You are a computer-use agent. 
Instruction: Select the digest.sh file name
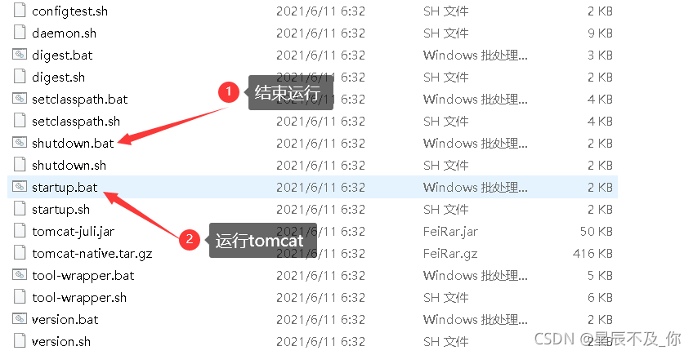58,78
